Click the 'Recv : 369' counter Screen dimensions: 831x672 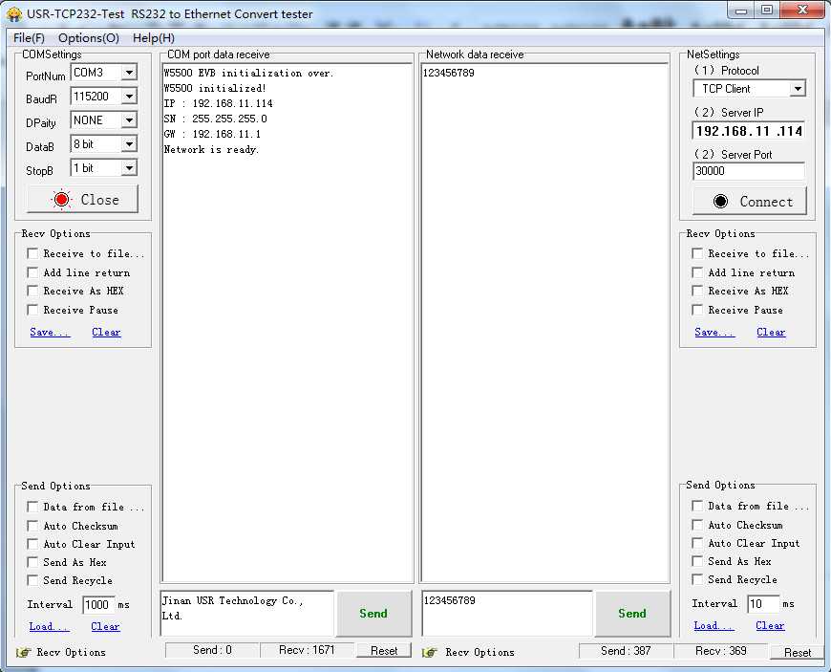[721, 651]
